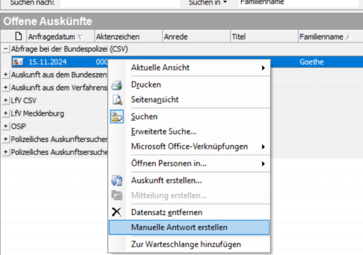Choose Zur Warteschlange hinzufügen
The width and height of the screenshot is (363, 255).
click(x=186, y=244)
